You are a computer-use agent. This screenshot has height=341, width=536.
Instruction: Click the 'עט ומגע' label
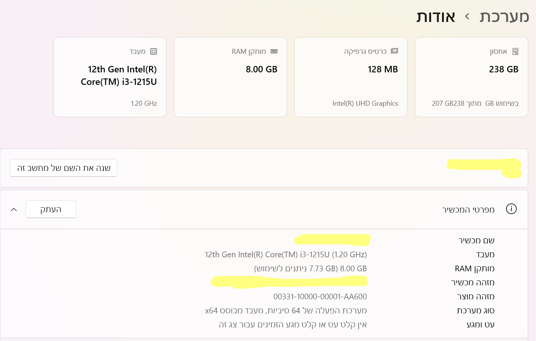pos(480,325)
